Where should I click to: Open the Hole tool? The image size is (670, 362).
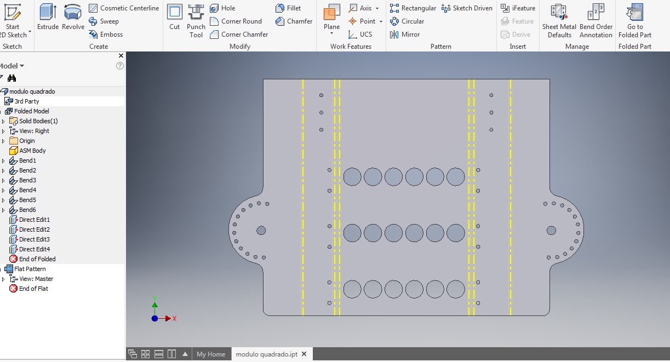click(223, 8)
